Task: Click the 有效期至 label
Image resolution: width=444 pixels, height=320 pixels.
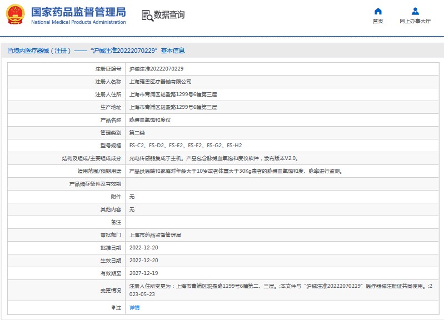Action: 111,273
